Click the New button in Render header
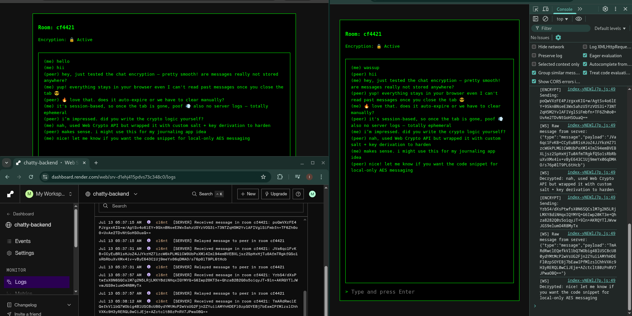Viewport: 632px width, 316px height. (x=248, y=194)
